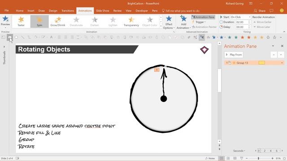This screenshot has width=287, height=161.
Task: Click the Delay value field
Action: [242, 27]
